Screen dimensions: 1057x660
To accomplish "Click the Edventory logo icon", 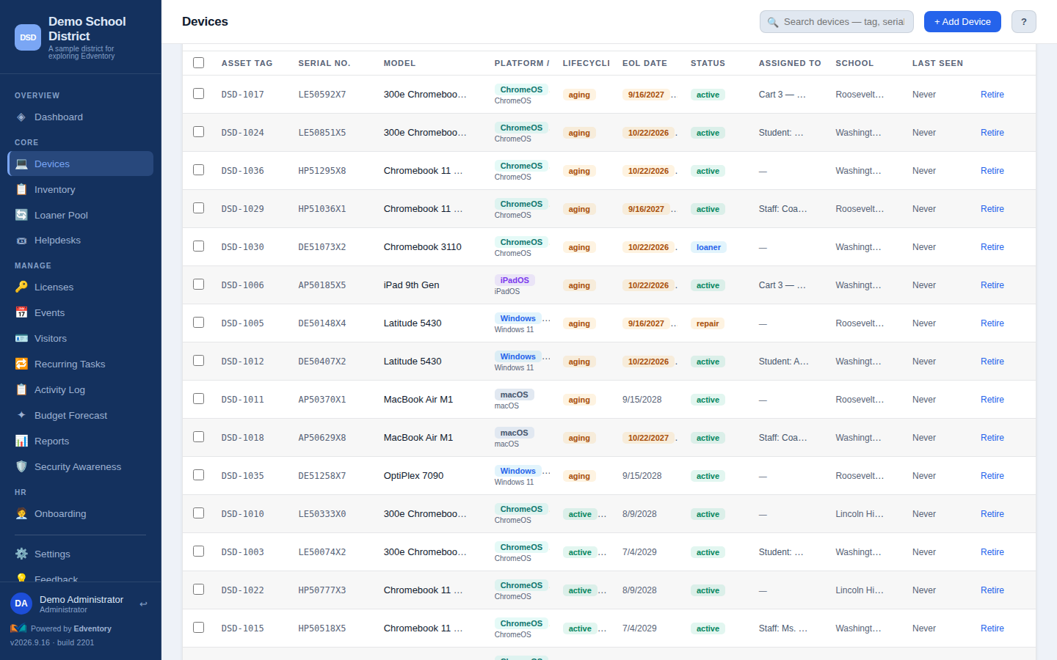I will 18,628.
